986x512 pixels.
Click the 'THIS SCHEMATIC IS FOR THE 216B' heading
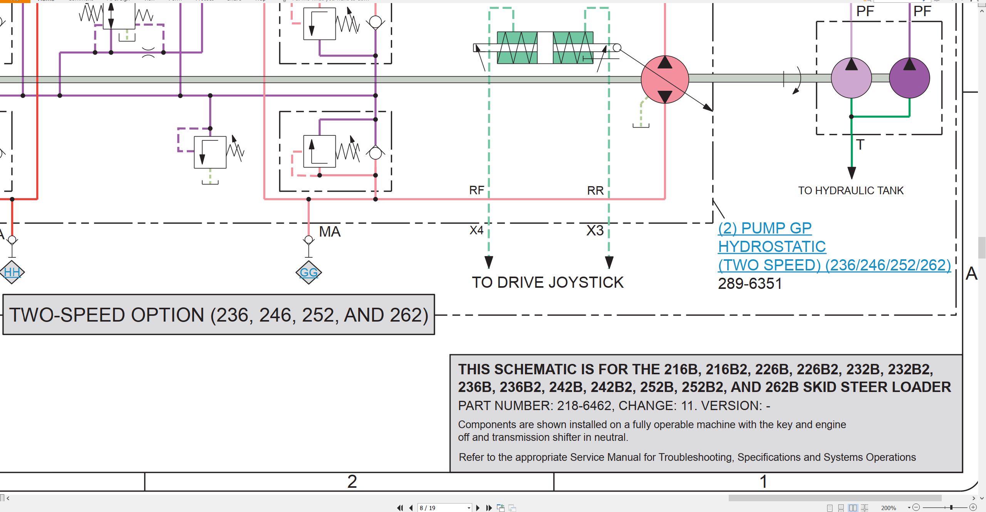point(704,378)
